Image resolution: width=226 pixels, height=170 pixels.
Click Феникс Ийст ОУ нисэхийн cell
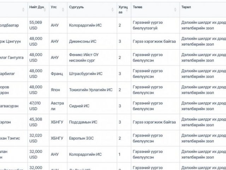(x=92, y=57)
